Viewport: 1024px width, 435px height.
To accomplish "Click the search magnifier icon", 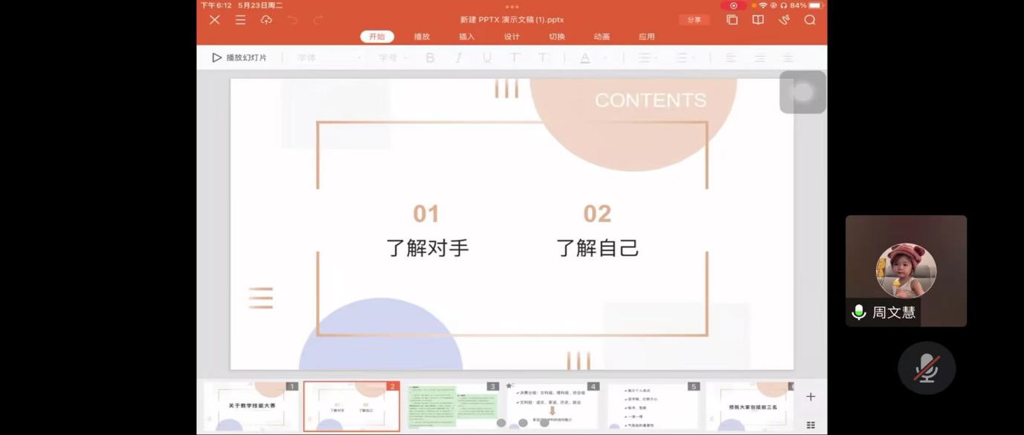I will pos(810,20).
